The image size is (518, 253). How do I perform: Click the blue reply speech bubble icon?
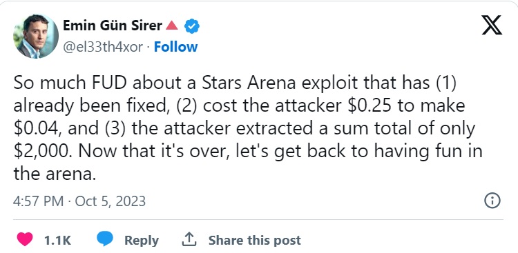[x=105, y=239]
